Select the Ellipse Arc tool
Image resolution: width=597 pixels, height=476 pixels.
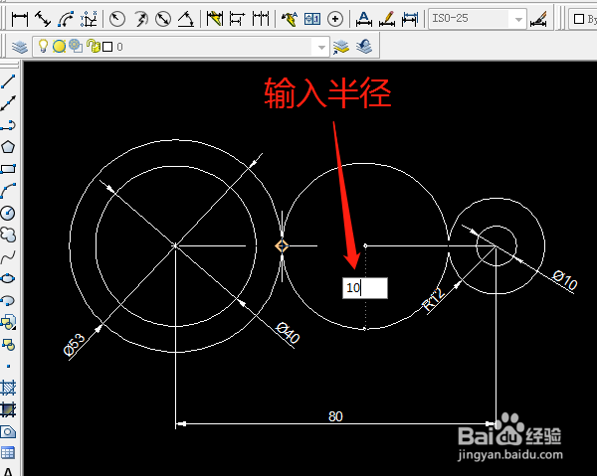coord(8,300)
